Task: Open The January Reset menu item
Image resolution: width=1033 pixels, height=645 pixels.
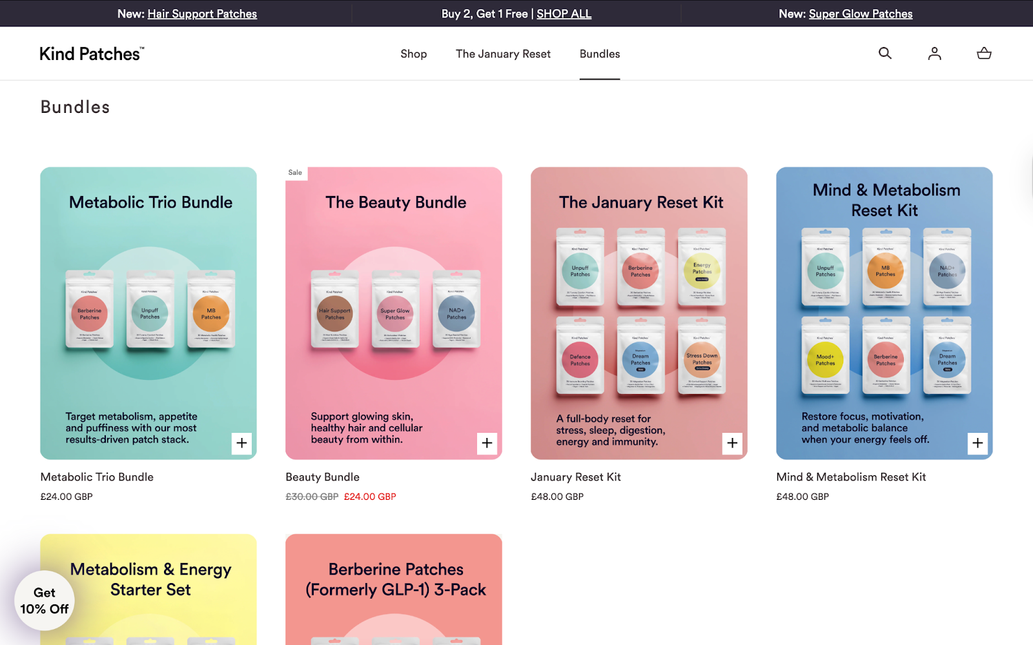Action: click(x=503, y=54)
